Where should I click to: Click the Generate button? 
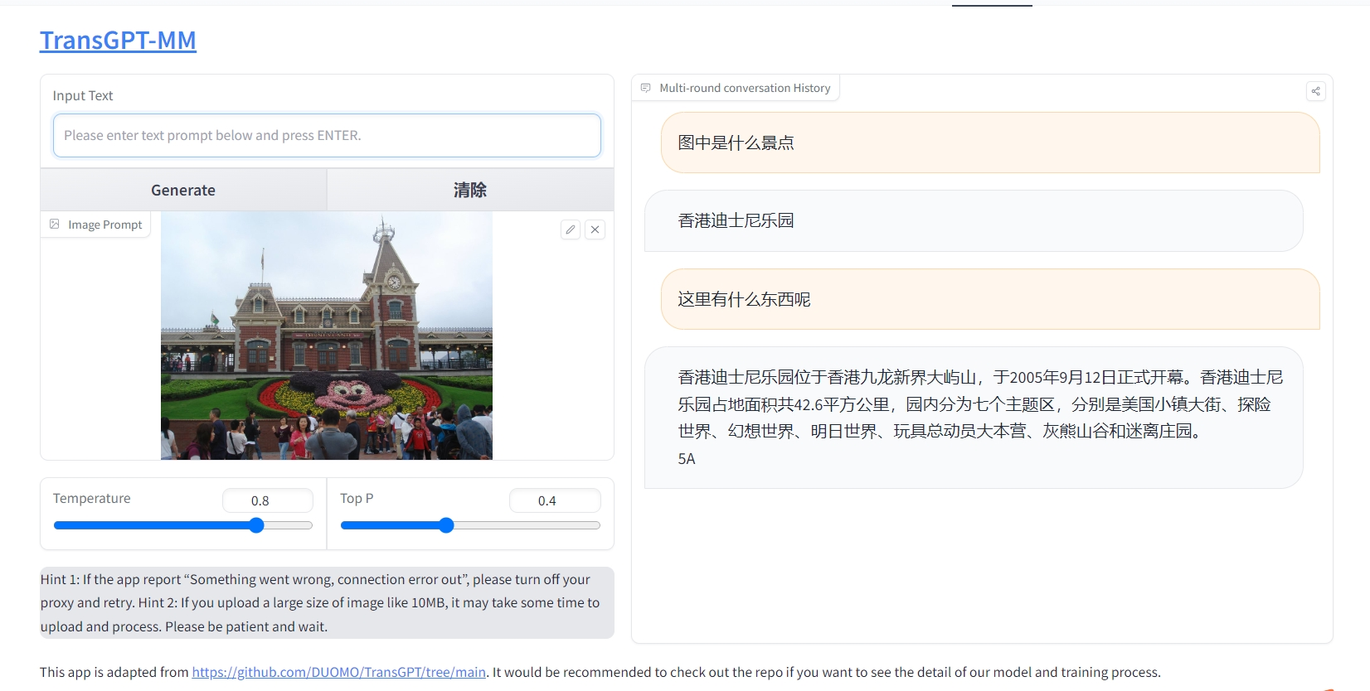pyautogui.click(x=183, y=190)
